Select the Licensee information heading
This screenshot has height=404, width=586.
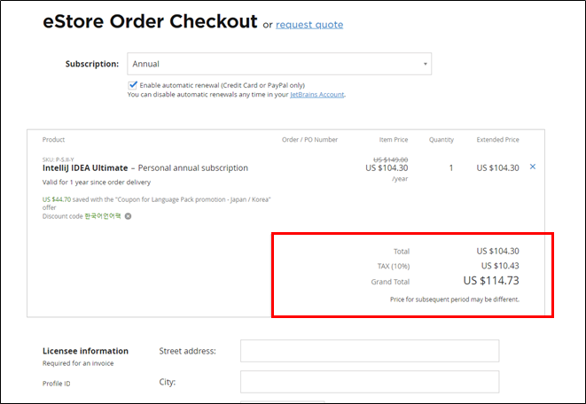click(x=85, y=351)
